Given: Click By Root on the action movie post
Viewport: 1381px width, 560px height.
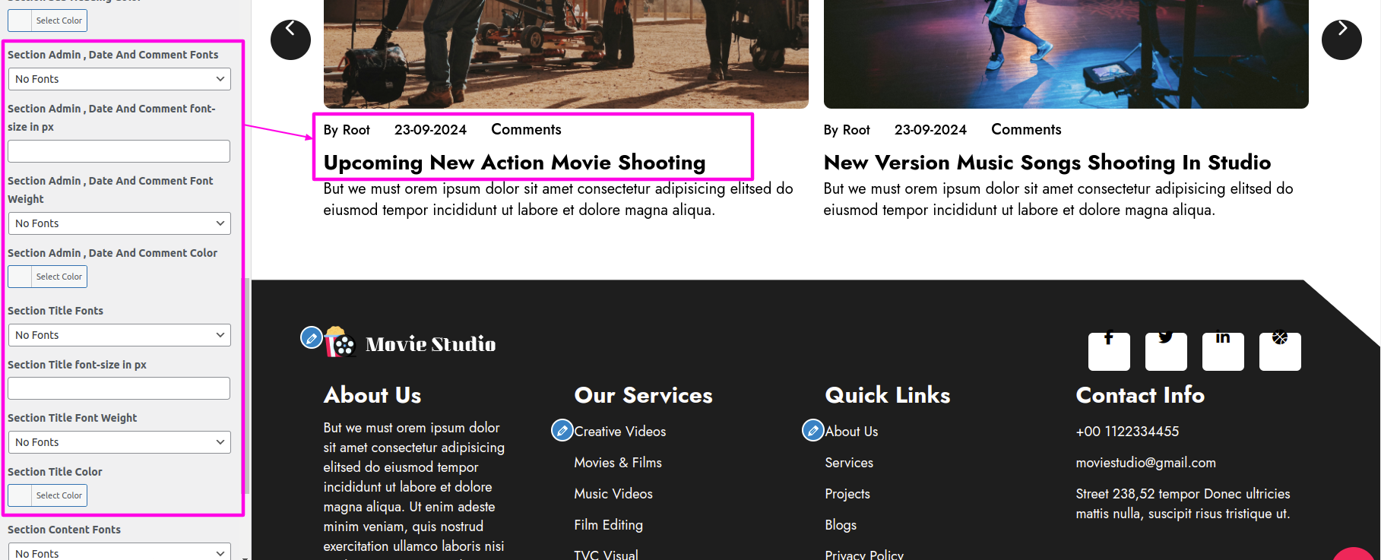Looking at the screenshot, I should click(347, 130).
